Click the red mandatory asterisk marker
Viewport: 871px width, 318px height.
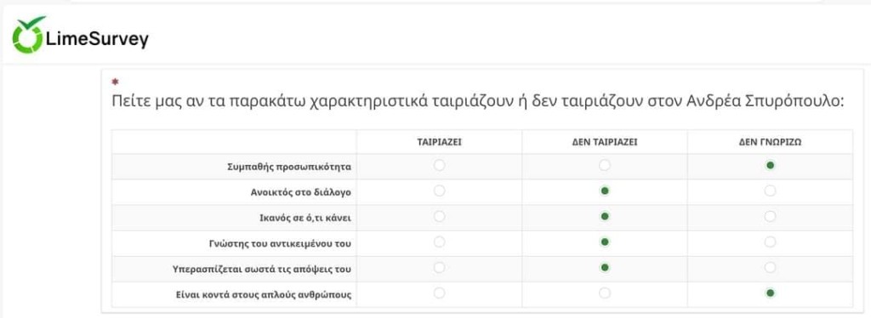pyautogui.click(x=115, y=82)
